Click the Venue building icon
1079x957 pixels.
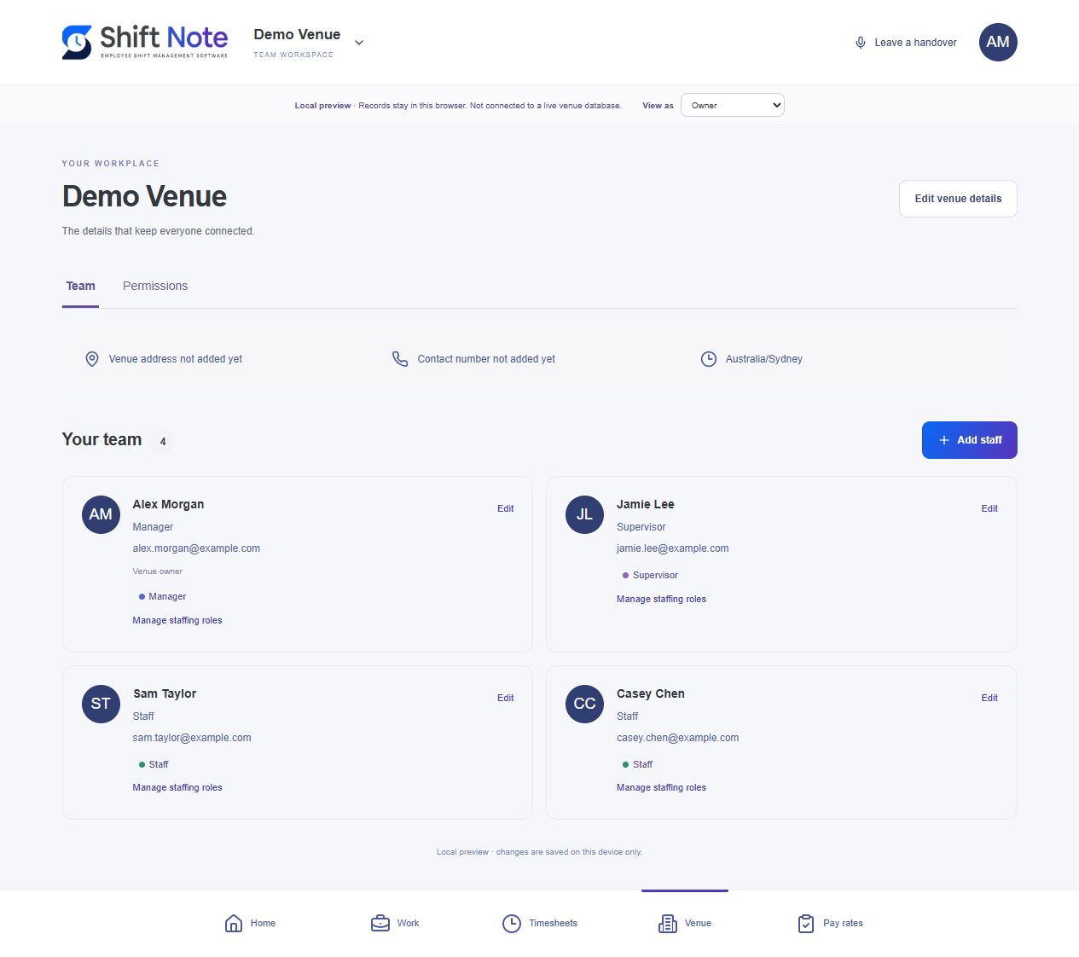(x=668, y=923)
